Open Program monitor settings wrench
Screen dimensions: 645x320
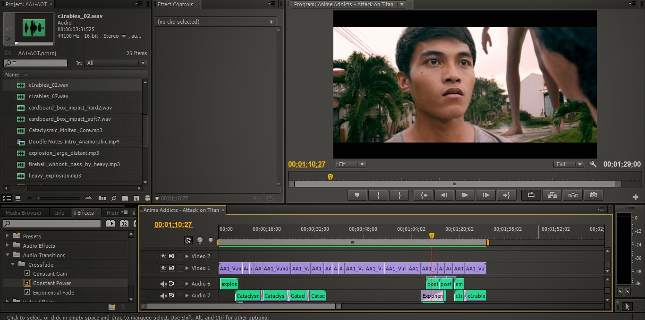point(594,164)
